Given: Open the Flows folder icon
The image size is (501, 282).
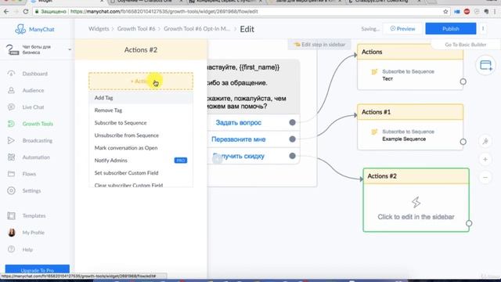Looking at the screenshot, I should coord(11,174).
